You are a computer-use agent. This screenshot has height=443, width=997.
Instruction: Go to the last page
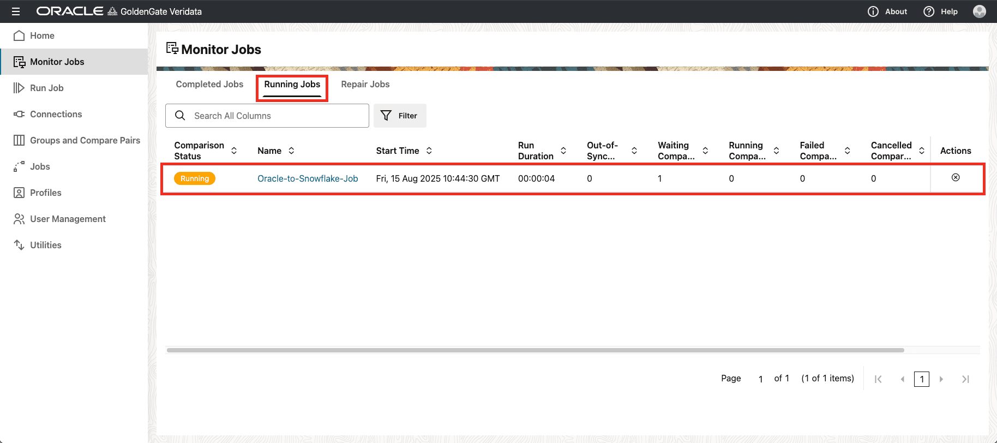(x=965, y=379)
